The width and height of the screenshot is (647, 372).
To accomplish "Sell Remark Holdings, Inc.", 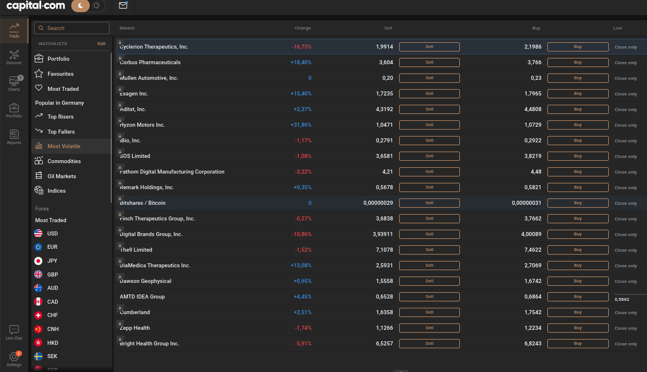I will (x=429, y=187).
